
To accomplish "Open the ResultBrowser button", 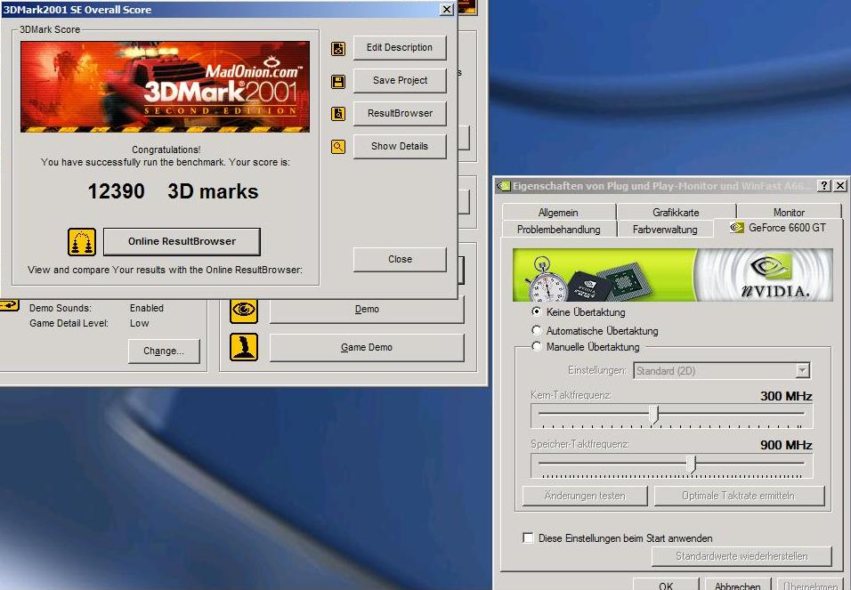I will point(400,113).
